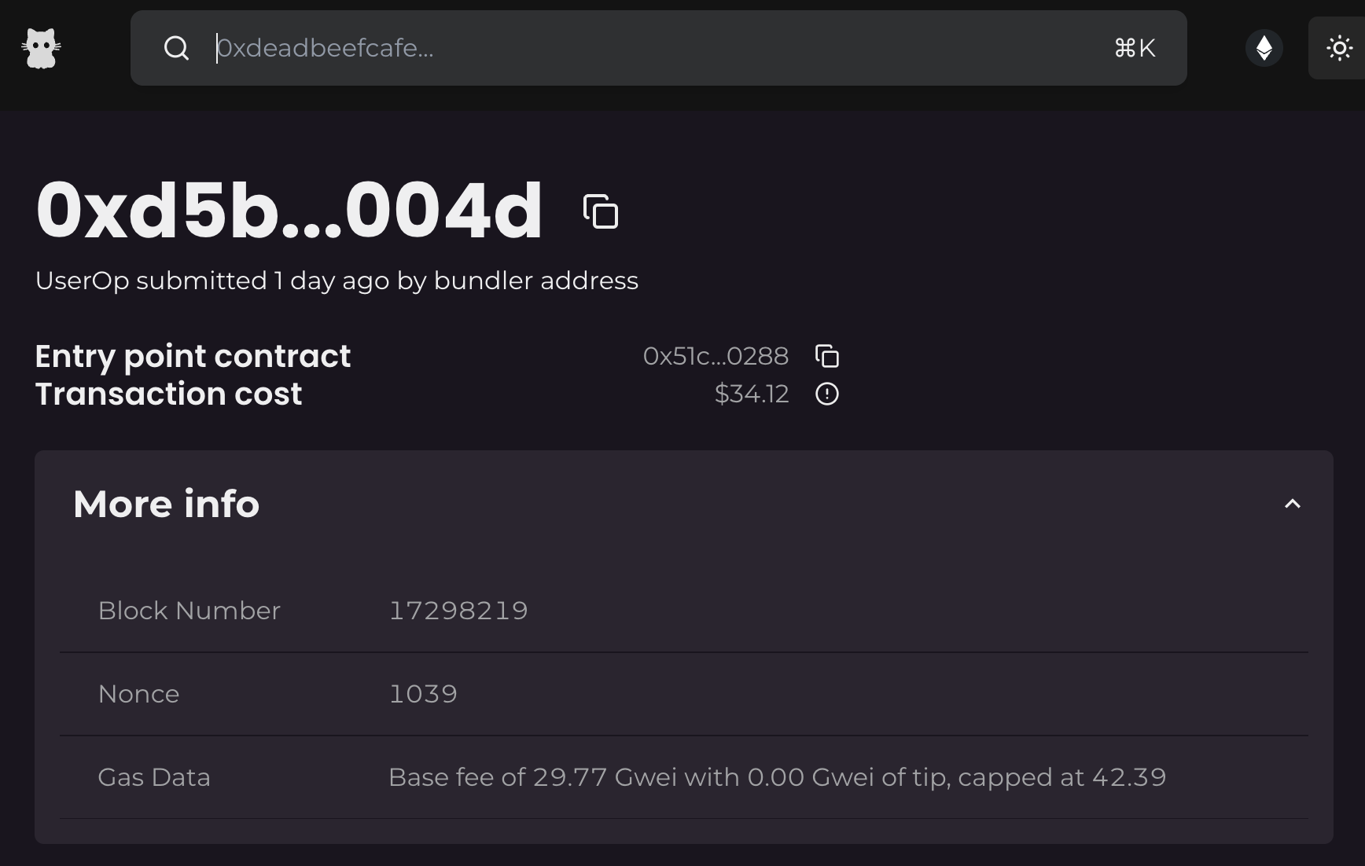This screenshot has height=866, width=1365.
Task: Click the 0xd5b...004d hash heading
Action: click(289, 210)
